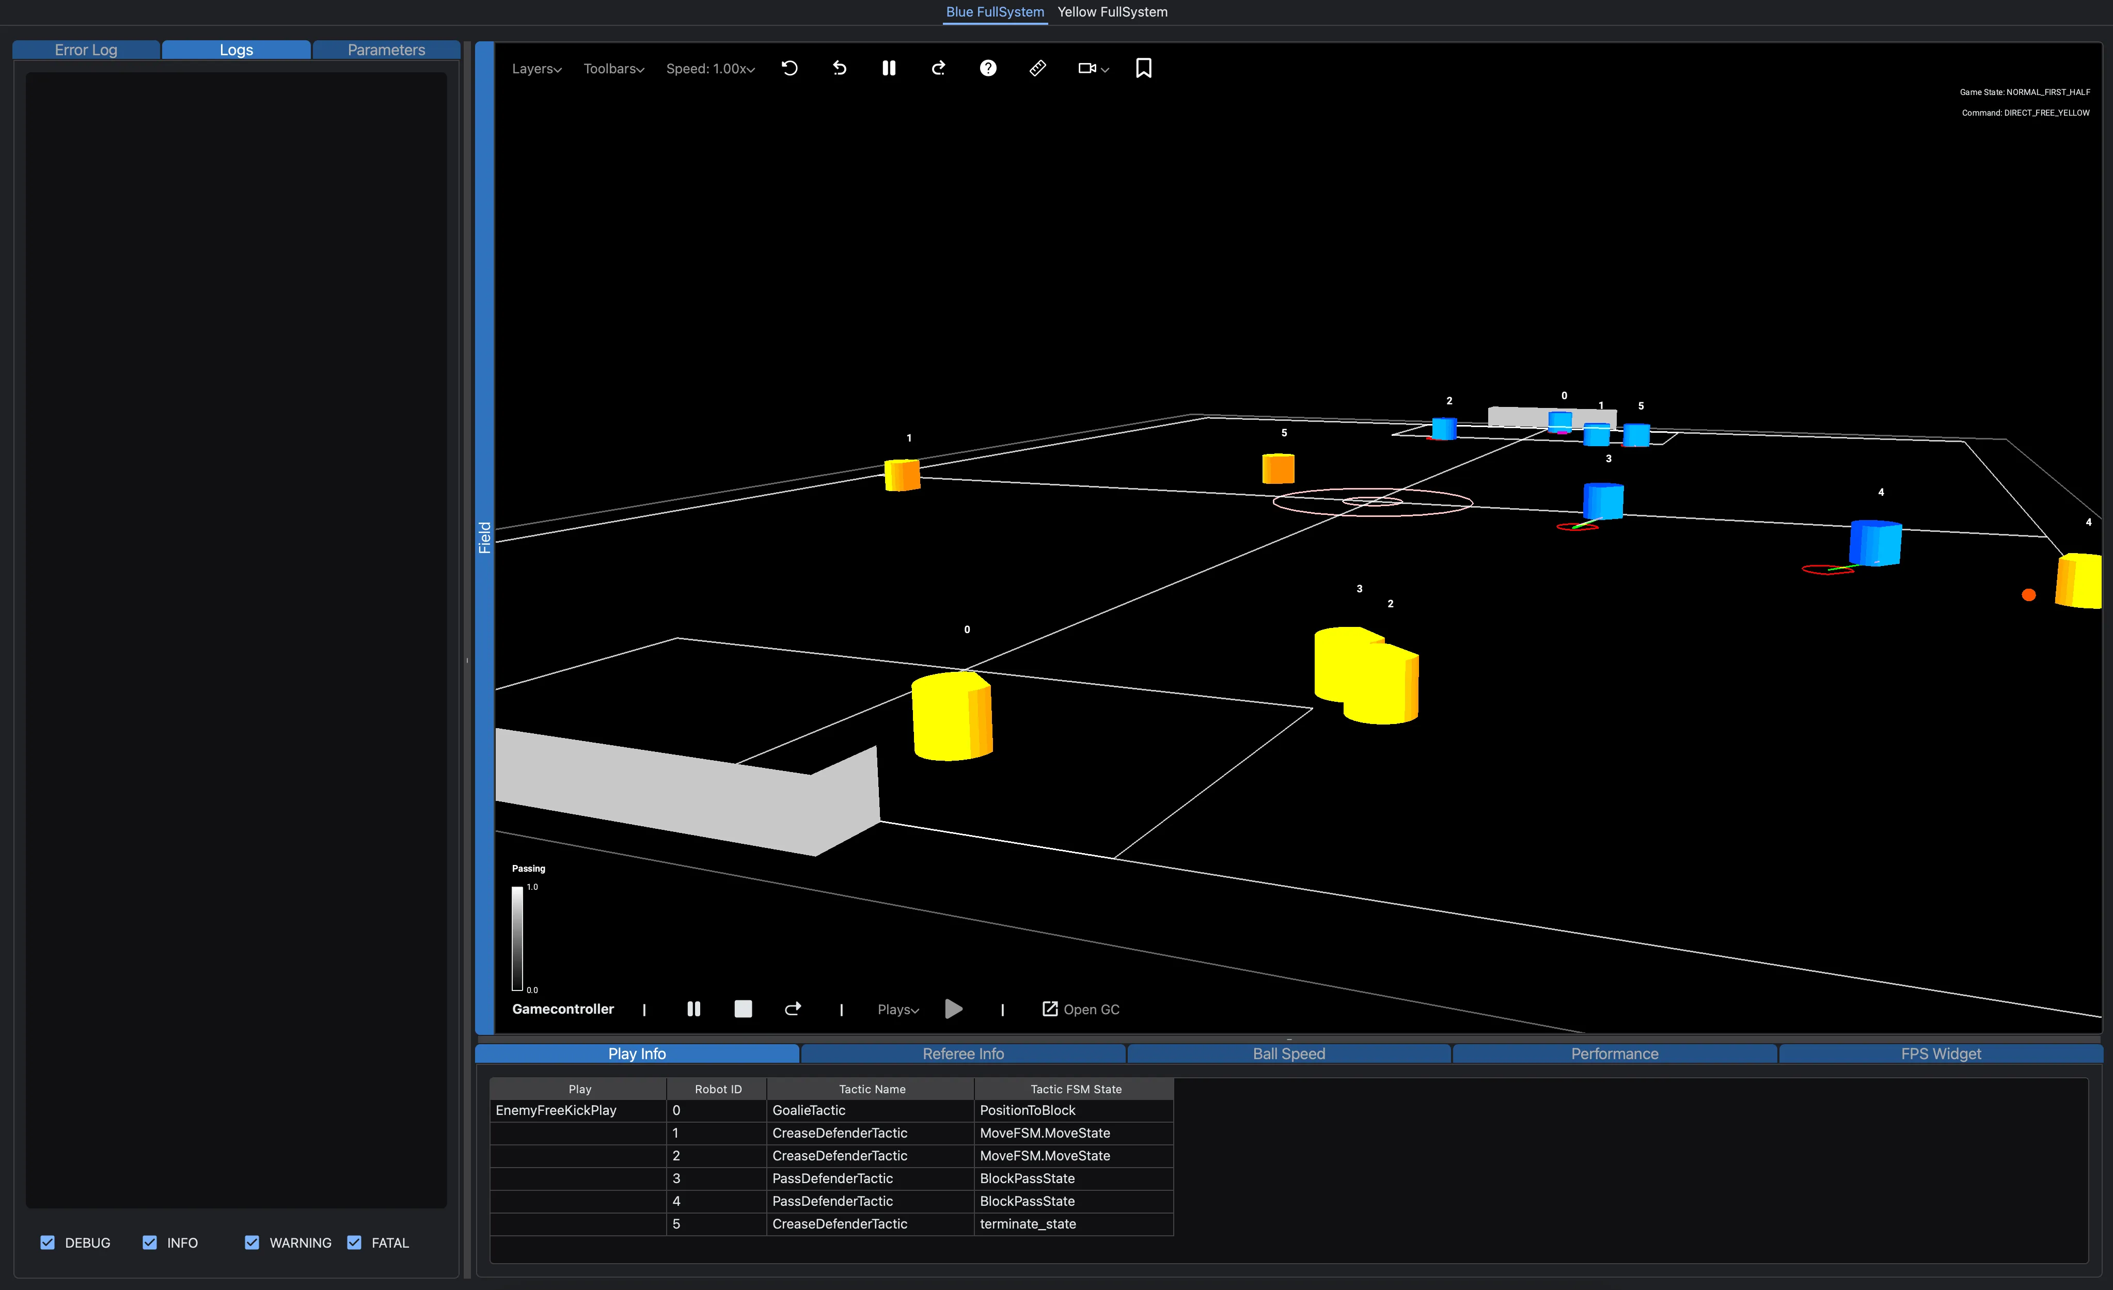Switch to the Yellow FullSystem tab
2113x1290 pixels.
pyautogui.click(x=1112, y=12)
